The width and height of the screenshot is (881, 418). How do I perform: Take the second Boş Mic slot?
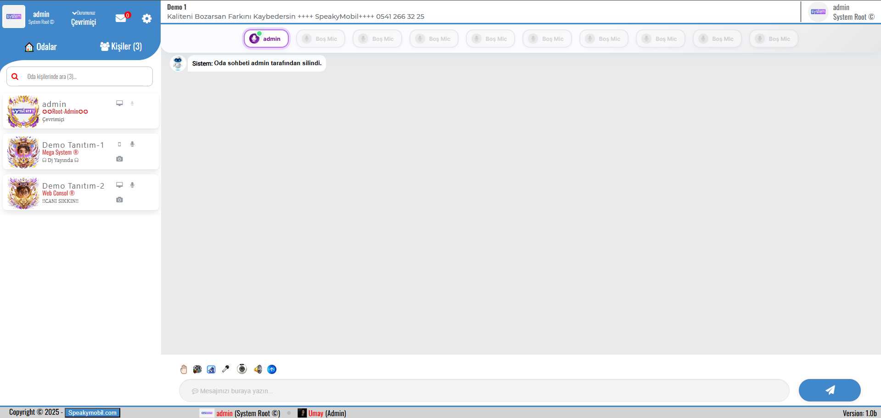(x=377, y=39)
